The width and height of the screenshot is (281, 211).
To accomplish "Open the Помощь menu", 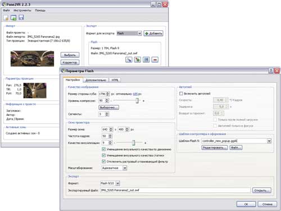I will (40, 10).
